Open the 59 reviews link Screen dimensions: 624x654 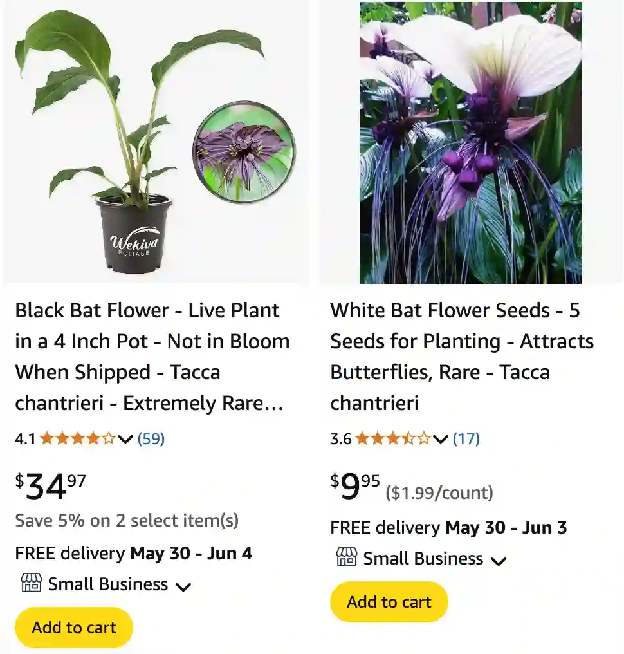tap(150, 438)
